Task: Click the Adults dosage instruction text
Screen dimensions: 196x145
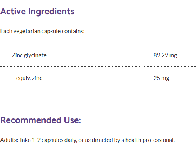Action: pyautogui.click(x=88, y=140)
